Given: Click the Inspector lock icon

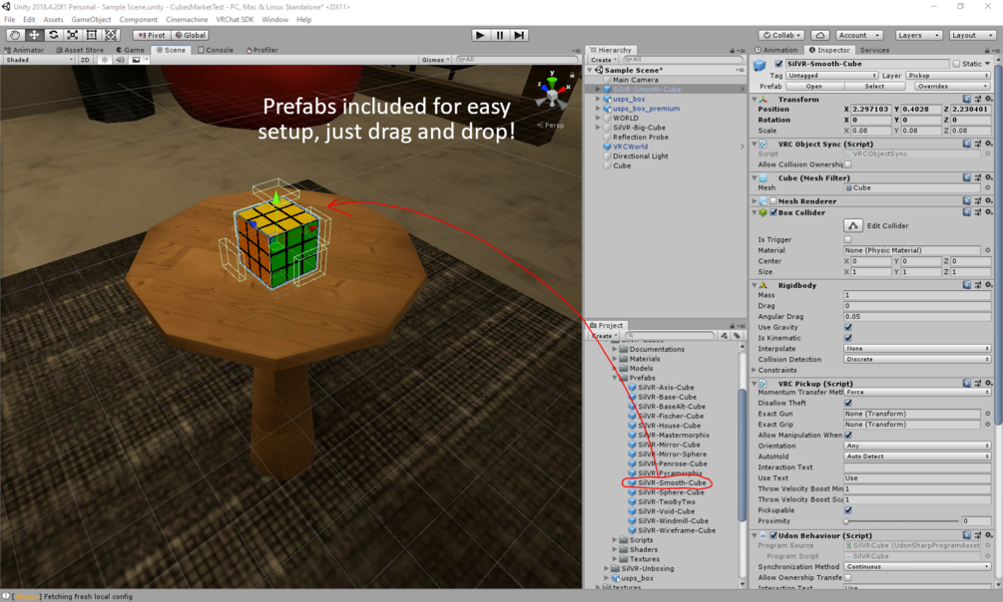Looking at the screenshot, I should click(x=987, y=50).
